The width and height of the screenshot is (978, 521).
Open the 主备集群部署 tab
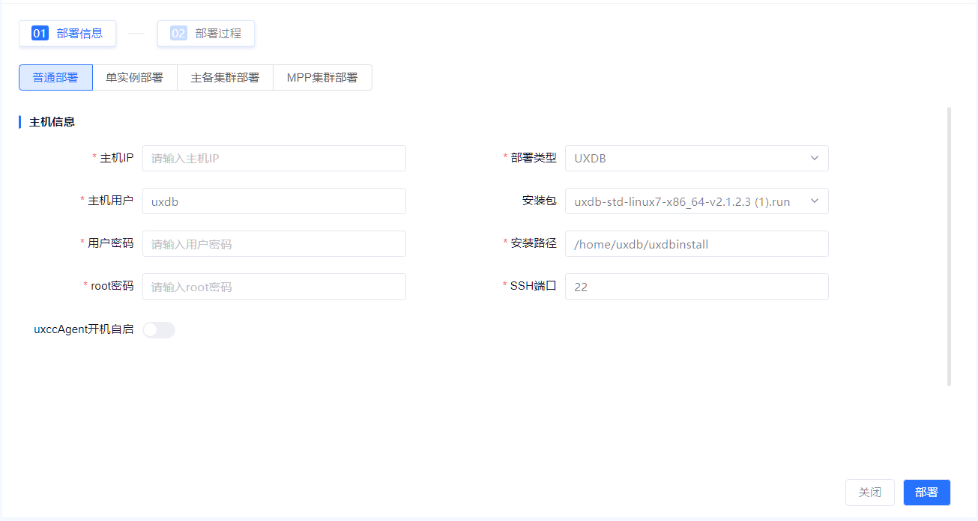[225, 78]
